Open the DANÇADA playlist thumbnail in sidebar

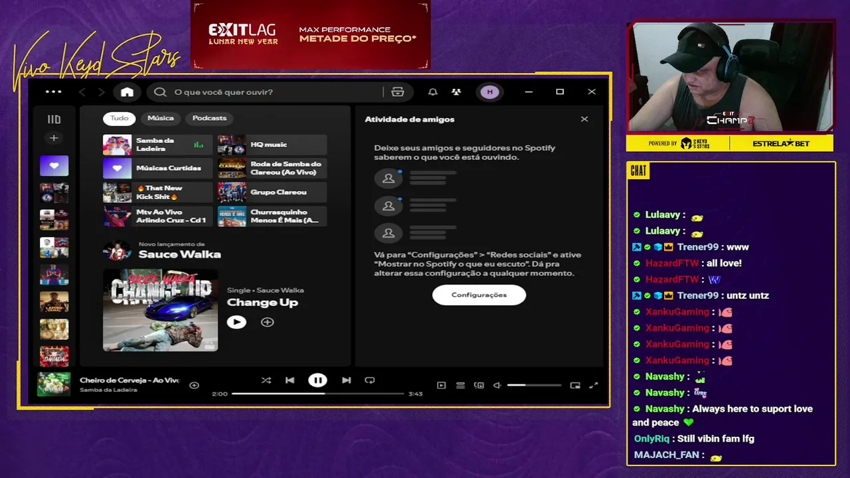54,357
